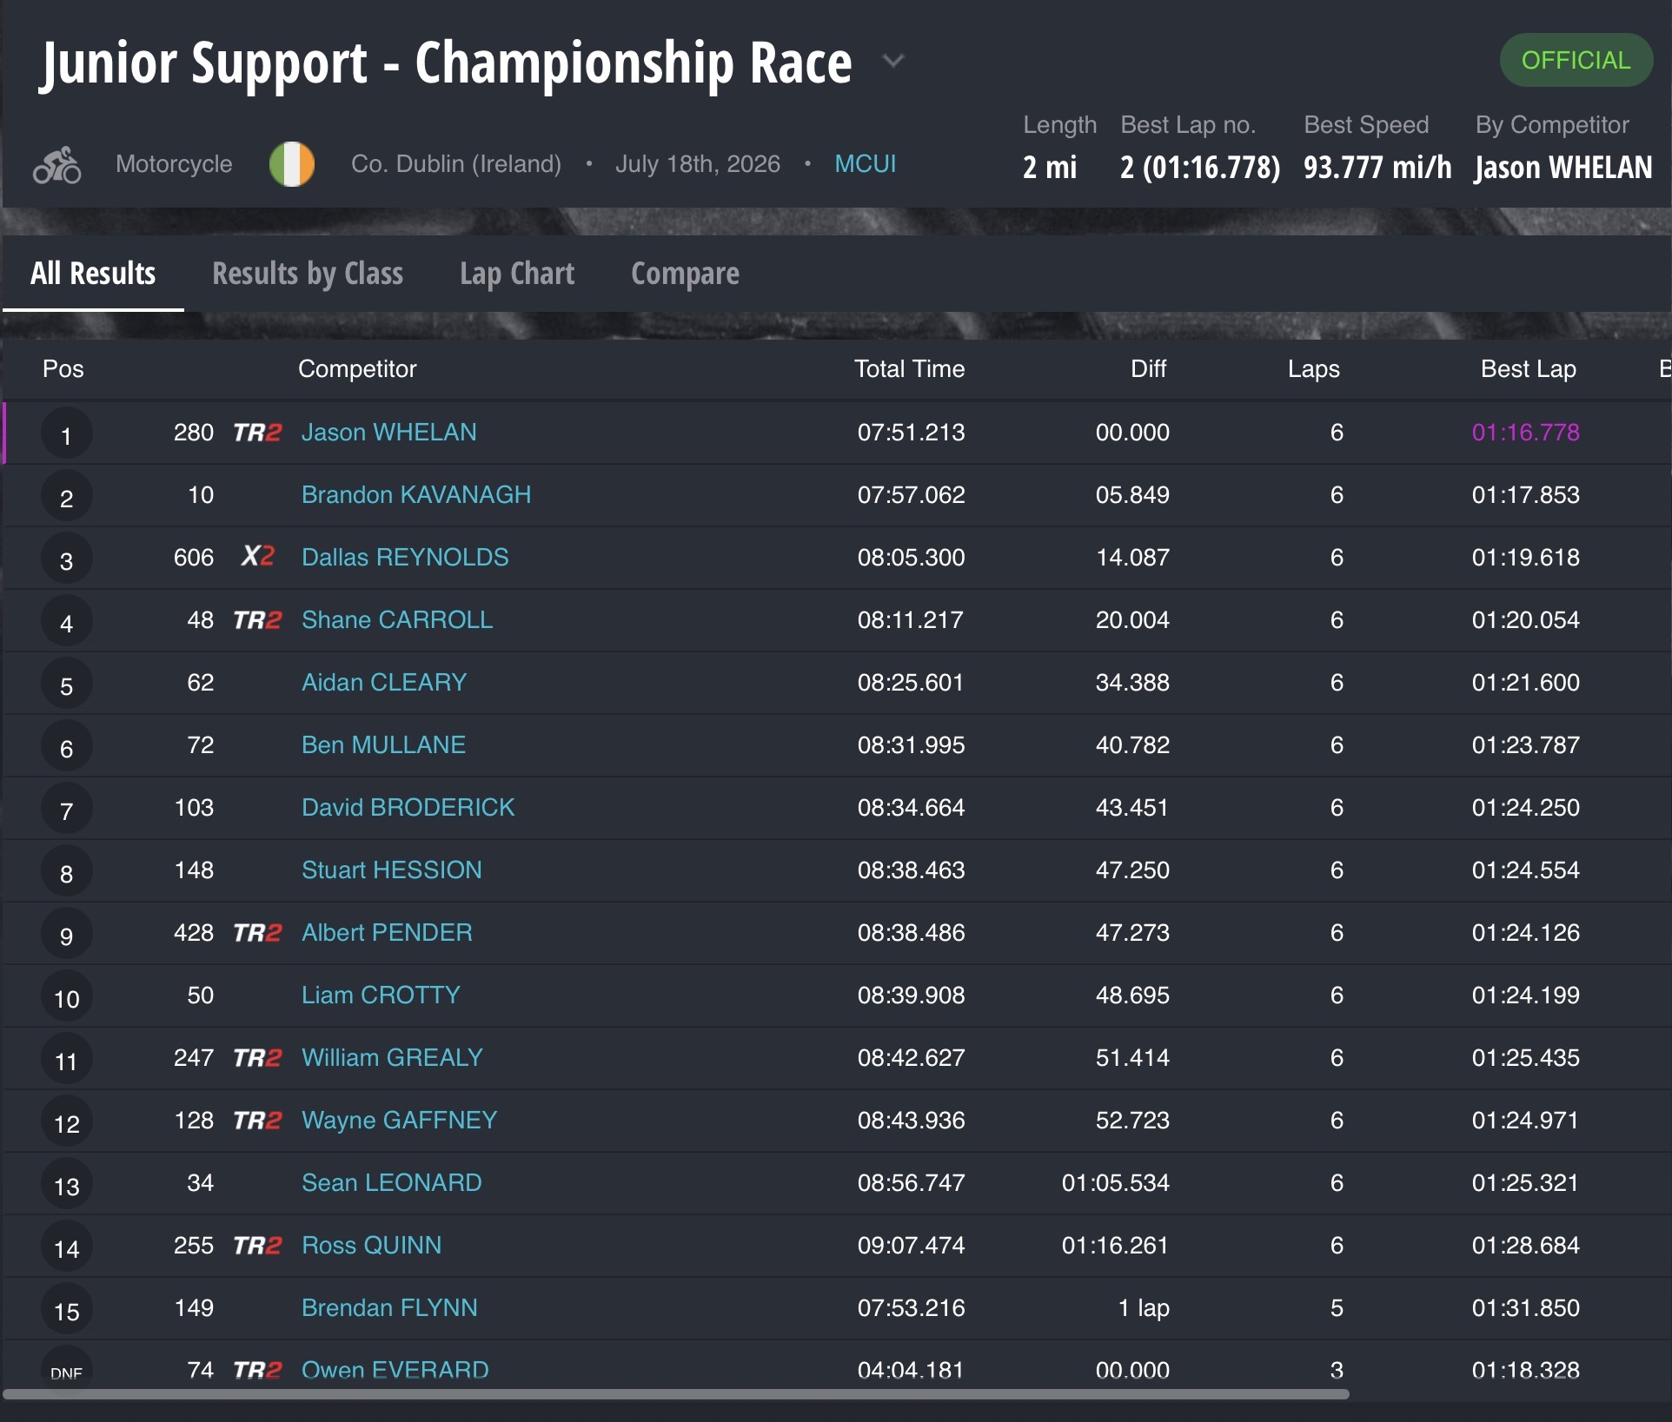Click position 8 circle badge
Viewport: 1672px width, 1422px height.
[x=66, y=872]
